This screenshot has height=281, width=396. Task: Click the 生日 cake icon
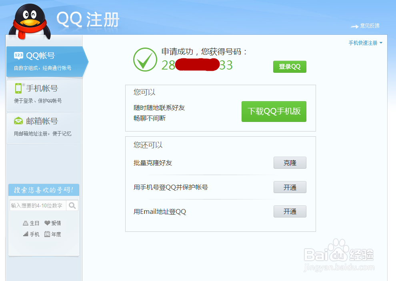pos(26,223)
